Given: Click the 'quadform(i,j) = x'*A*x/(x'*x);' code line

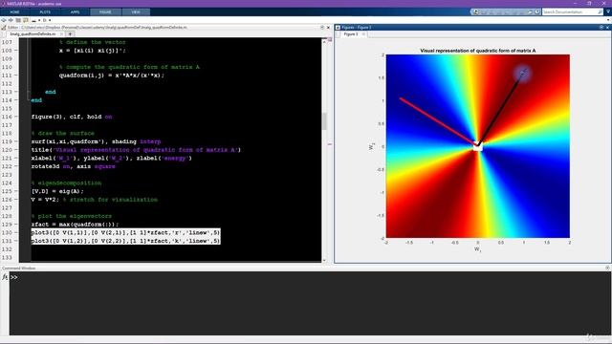Looking at the screenshot, I should (x=112, y=75).
